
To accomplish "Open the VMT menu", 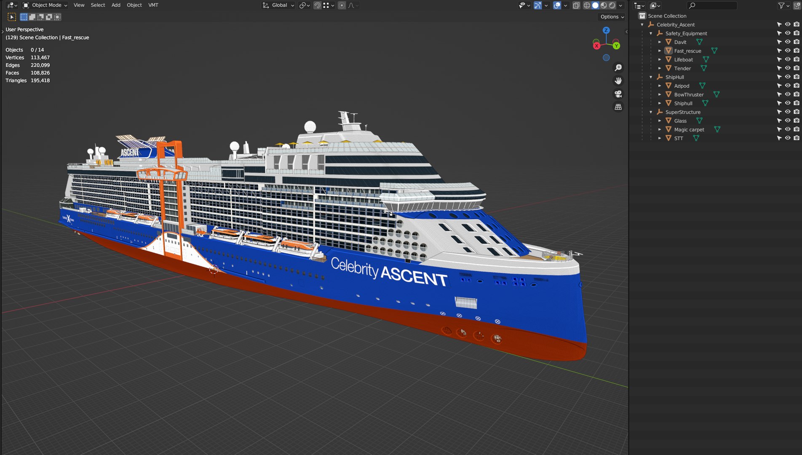I will pyautogui.click(x=153, y=5).
